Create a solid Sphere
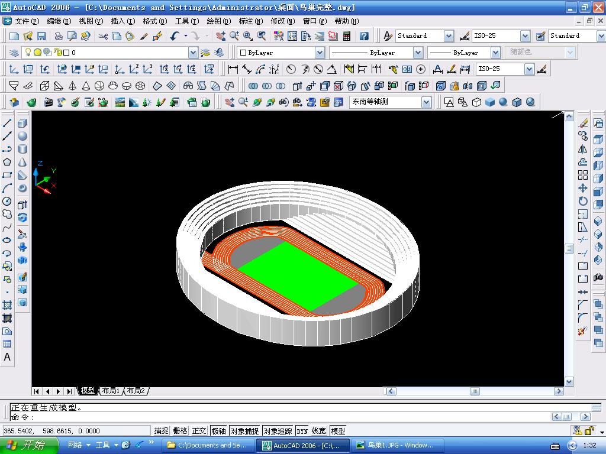606x454 pixels. [22, 136]
